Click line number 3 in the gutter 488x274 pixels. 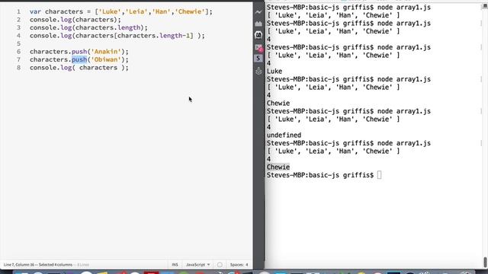[18, 27]
